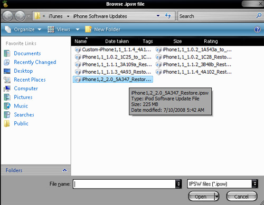Sort by the Size column header
Image resolution: width=264 pixels, height=205 pixels.
point(177,41)
